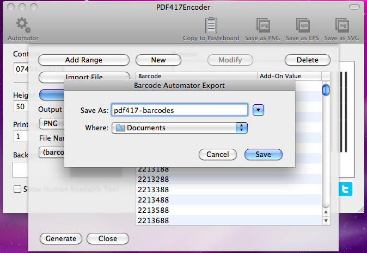367x253 pixels.
Task: Expand the Save As dialog with the arrow button
Action: [258, 110]
